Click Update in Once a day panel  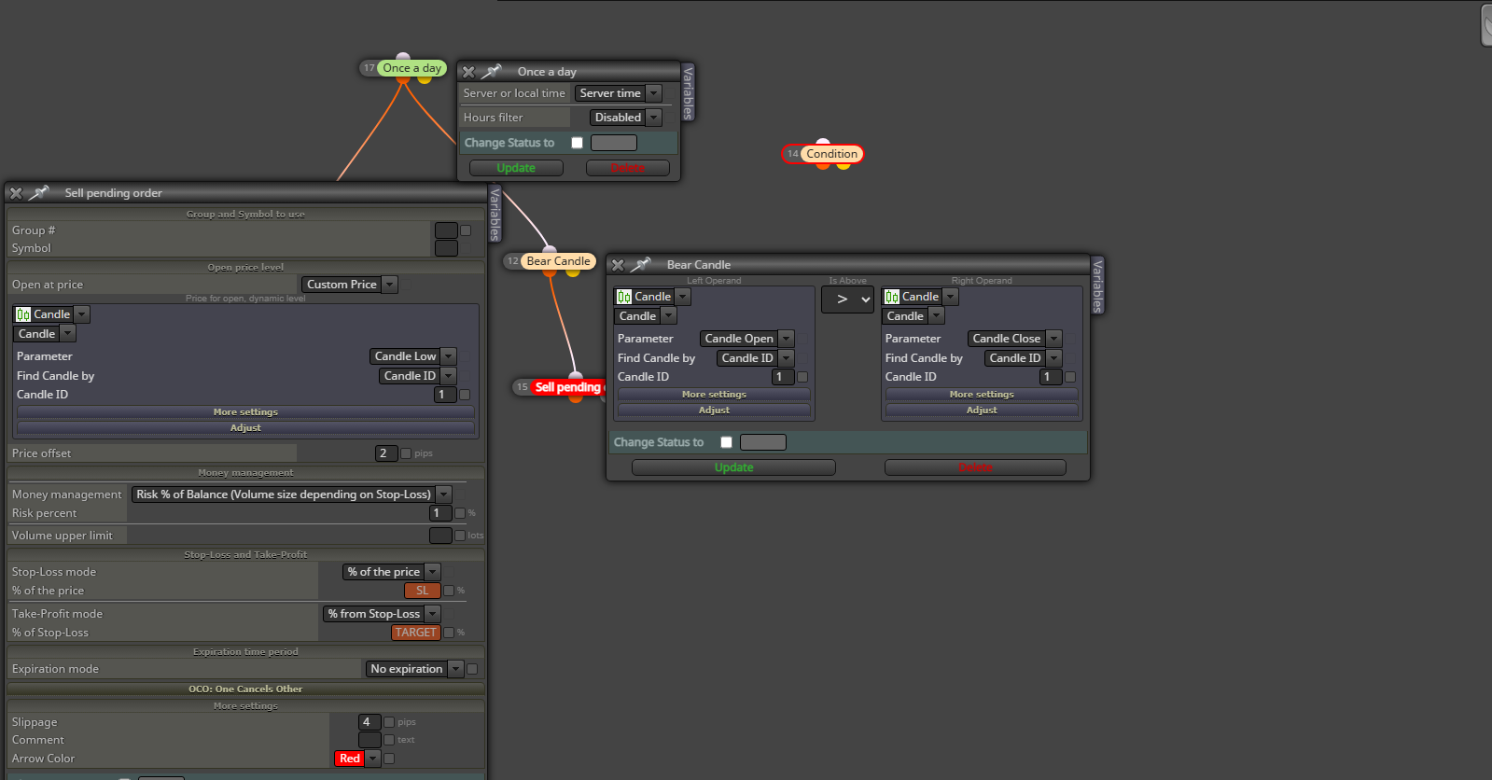pos(516,168)
